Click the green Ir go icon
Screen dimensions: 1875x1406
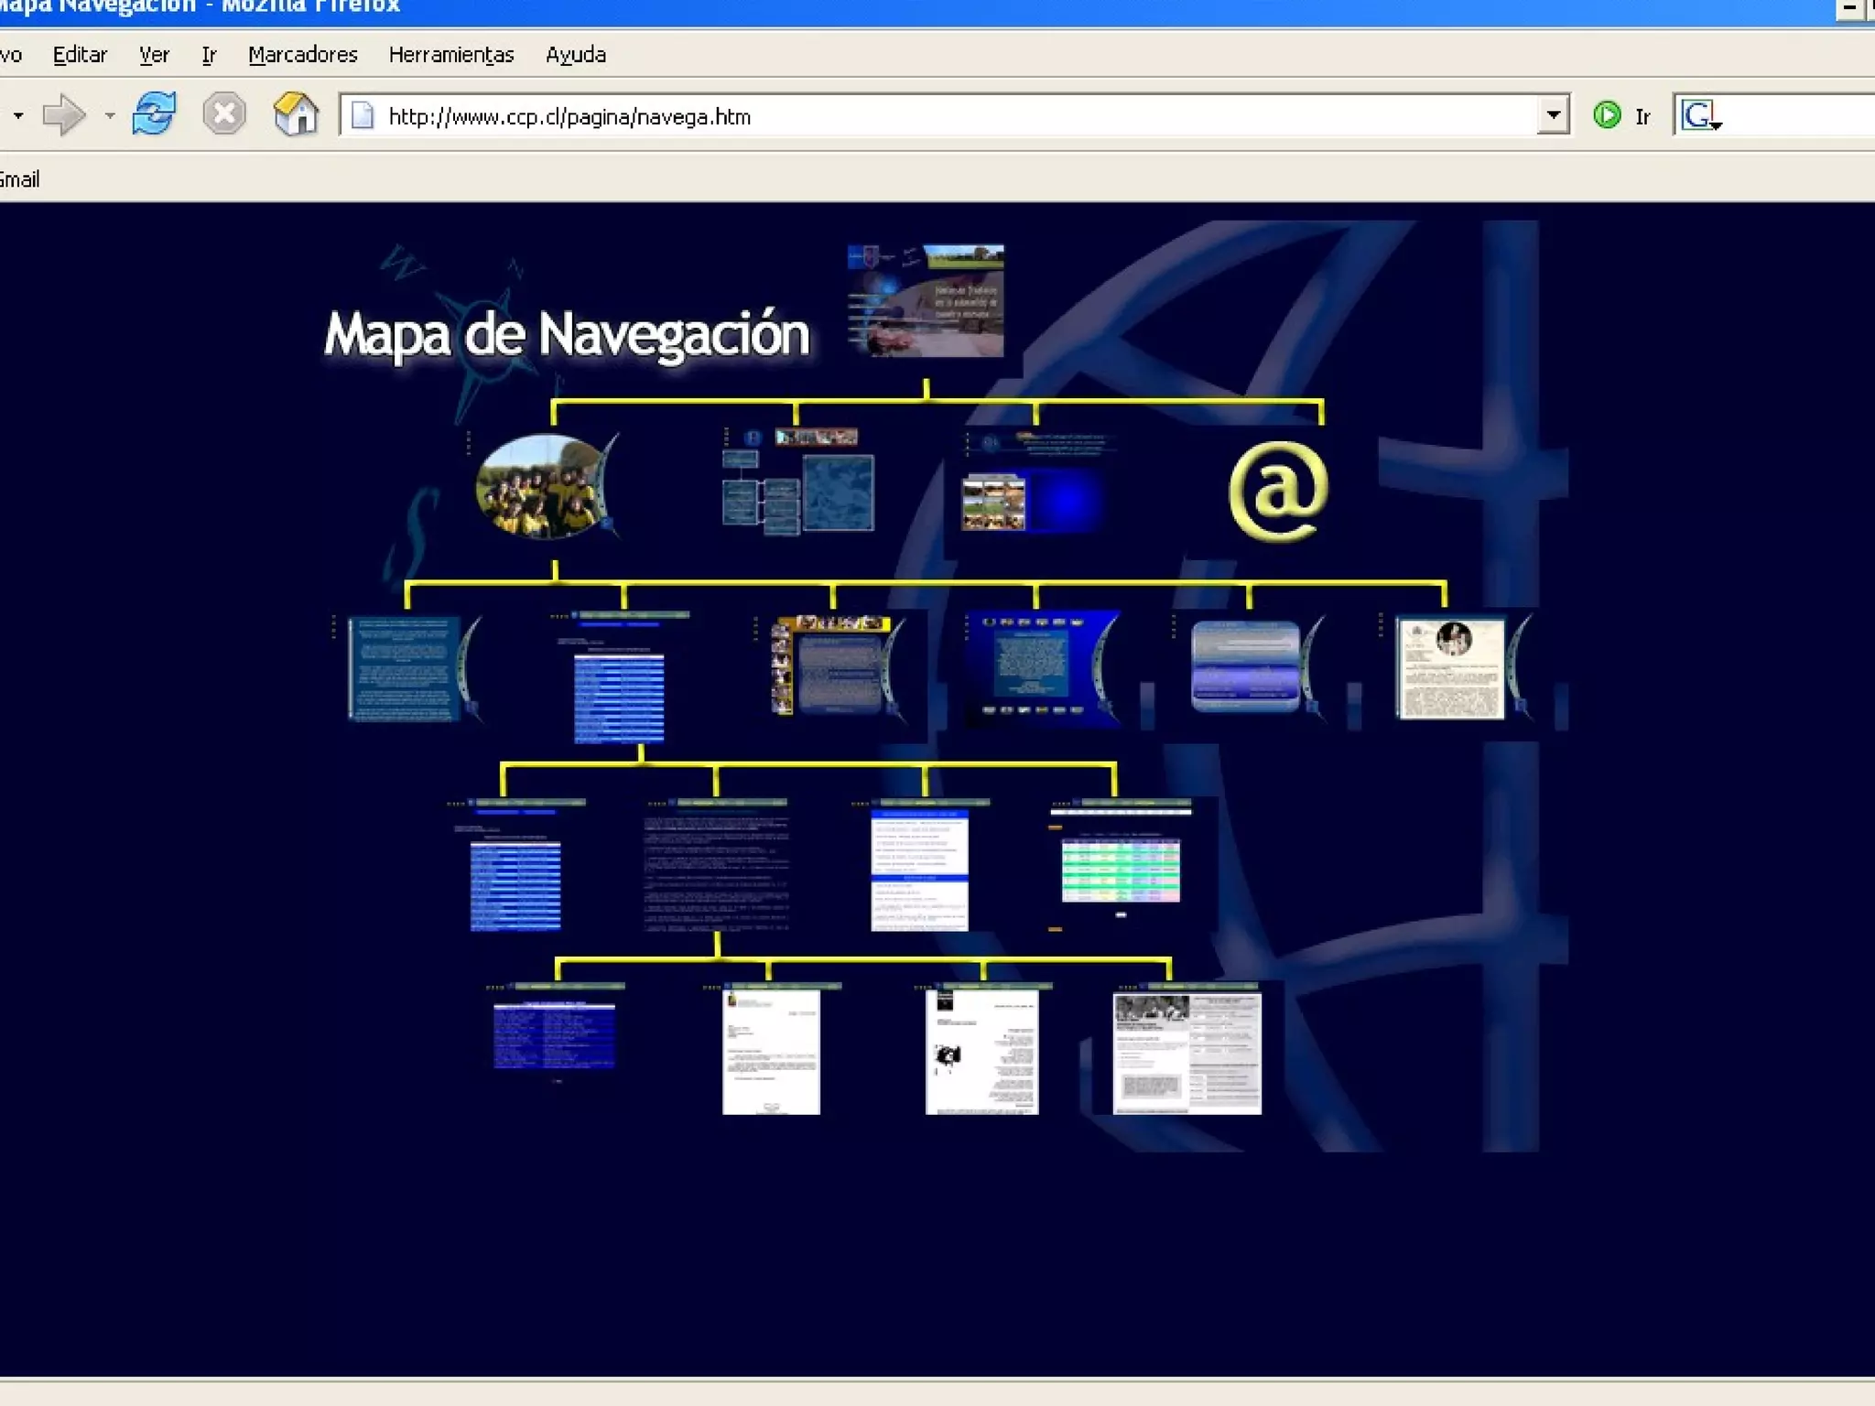[1606, 115]
